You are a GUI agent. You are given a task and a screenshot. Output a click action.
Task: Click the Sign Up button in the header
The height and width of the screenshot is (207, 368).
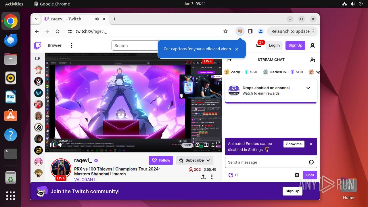tap(295, 45)
